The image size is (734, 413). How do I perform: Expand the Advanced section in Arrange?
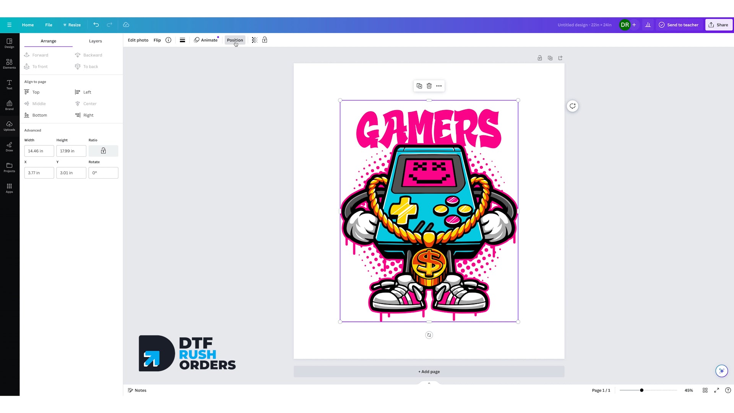coord(32,130)
